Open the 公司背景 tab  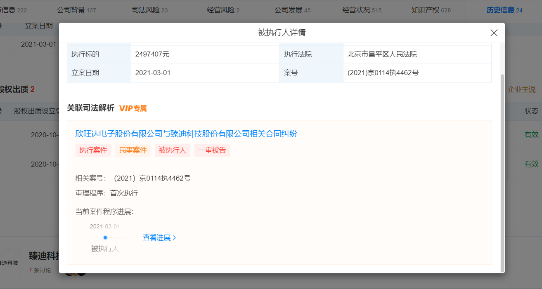click(76, 10)
